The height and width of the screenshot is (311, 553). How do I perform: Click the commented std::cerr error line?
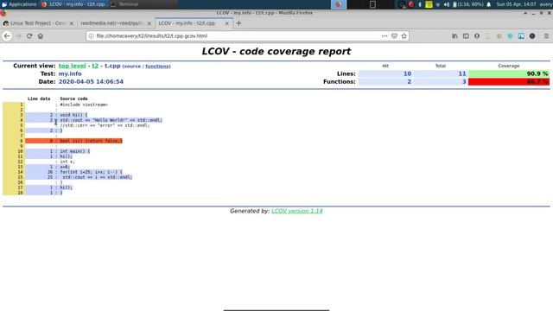pos(105,125)
